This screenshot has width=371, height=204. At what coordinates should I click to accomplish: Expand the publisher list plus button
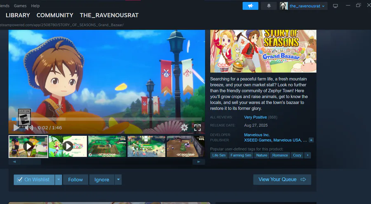coord(311,140)
